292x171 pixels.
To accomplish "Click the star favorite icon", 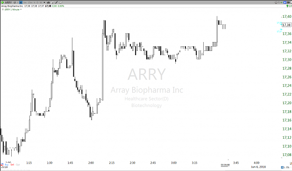I will pos(276,2).
